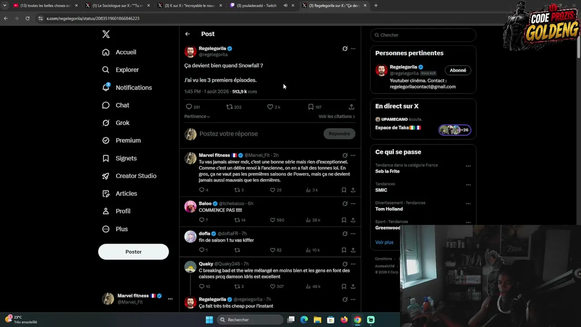Join Espace de Taka live listeners
The height and width of the screenshot is (327, 581).
(x=455, y=130)
